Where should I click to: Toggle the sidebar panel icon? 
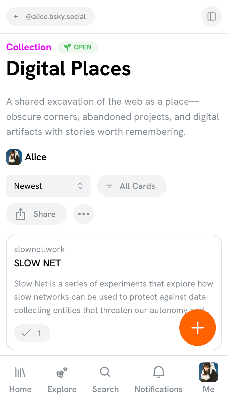pos(212,16)
